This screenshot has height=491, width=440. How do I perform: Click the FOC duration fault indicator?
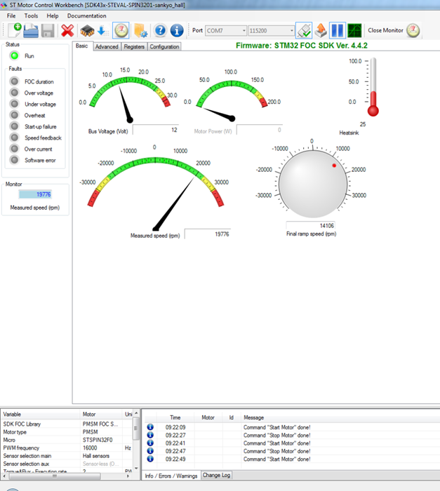(14, 81)
